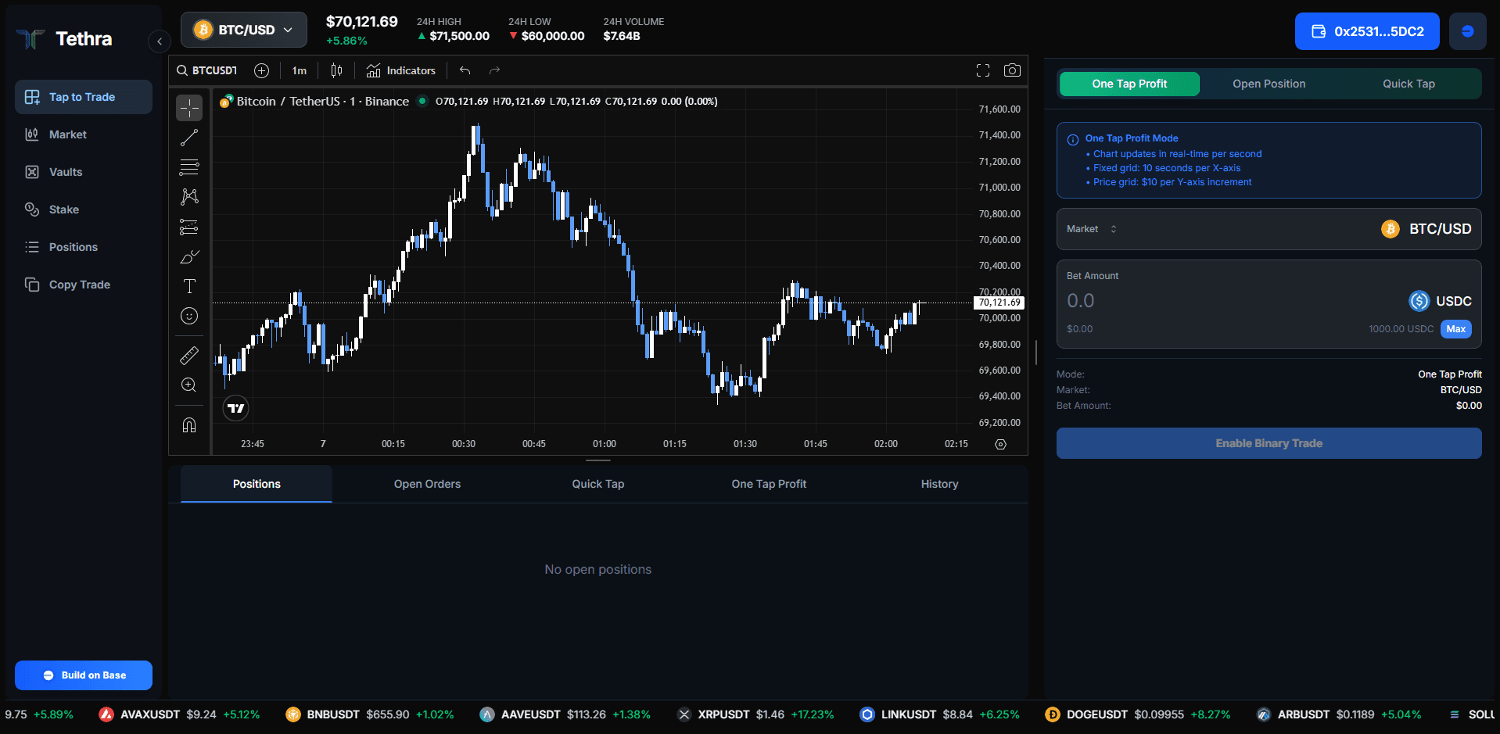
Task: Switch to Quick Tap mode toggle
Action: 1408,84
